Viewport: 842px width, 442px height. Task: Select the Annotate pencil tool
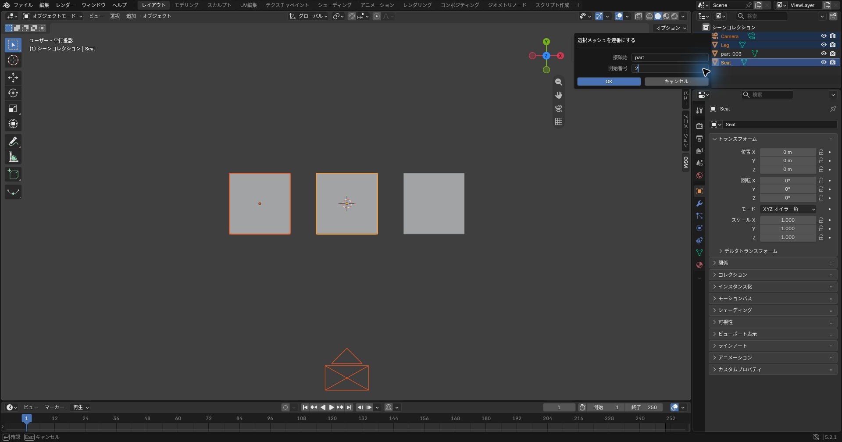tap(13, 141)
